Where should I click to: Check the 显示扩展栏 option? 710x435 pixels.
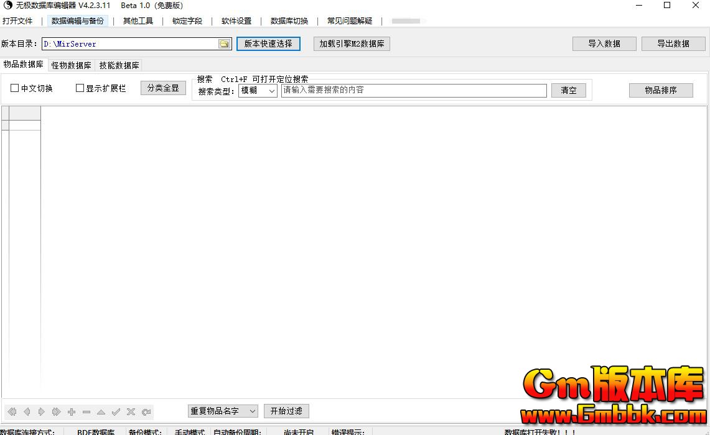pyautogui.click(x=80, y=88)
